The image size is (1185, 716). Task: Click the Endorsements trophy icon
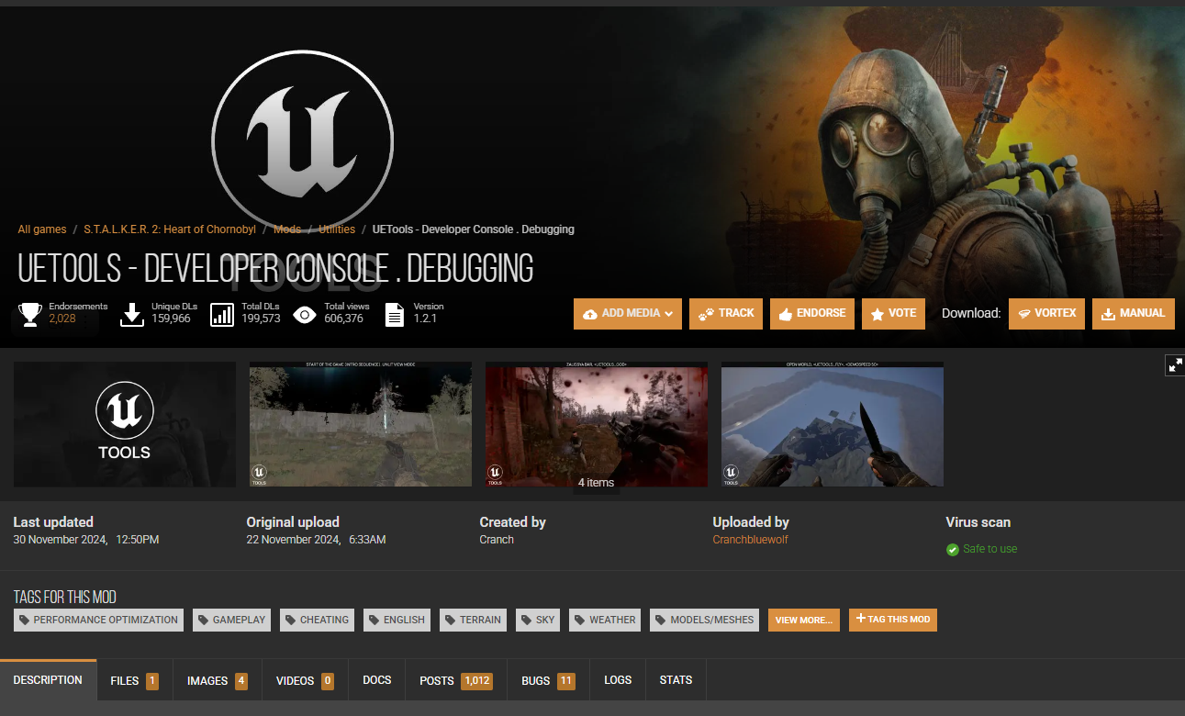tap(30, 314)
